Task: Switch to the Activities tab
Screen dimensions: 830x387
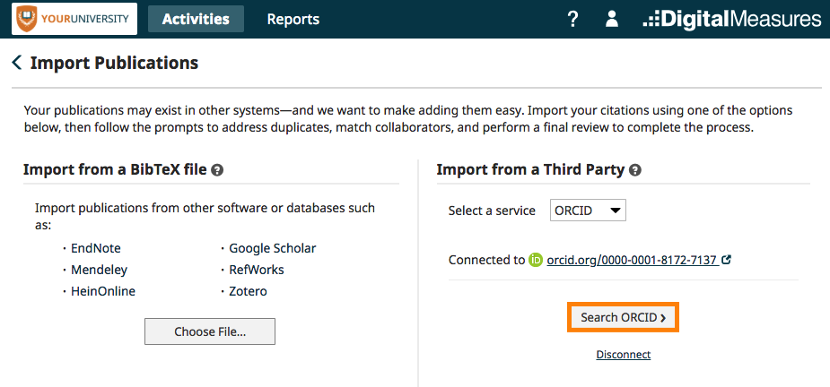Action: click(x=196, y=19)
